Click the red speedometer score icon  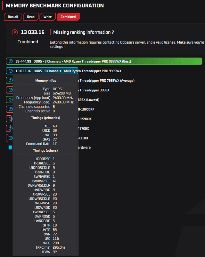[15, 32]
